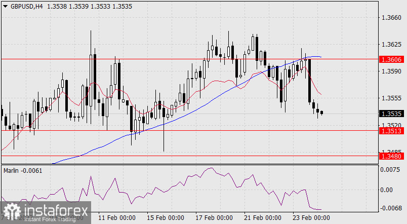407x224 pixels.
Task: Click the 1.3660 value on price axis
Action: click(x=392, y=18)
